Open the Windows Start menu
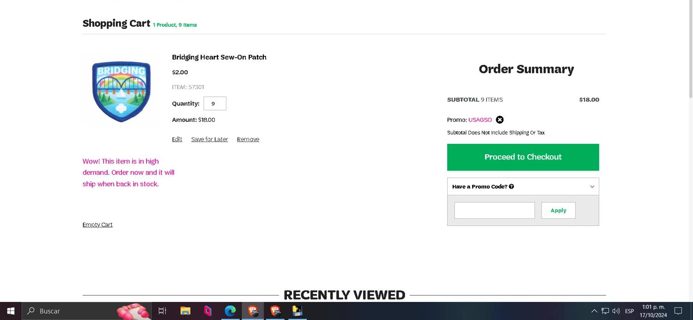Viewport: 693px width, 320px height. [x=11, y=311]
